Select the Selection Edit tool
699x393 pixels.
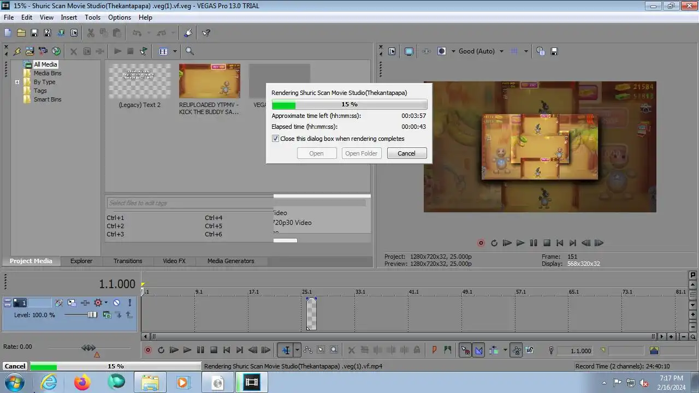(321, 350)
